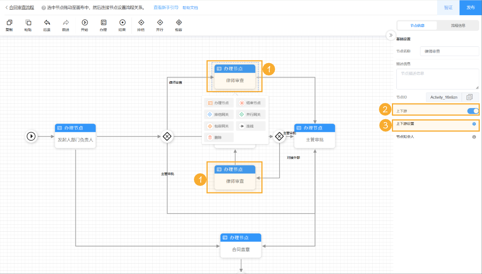Image resolution: width=482 pixels, height=274 pixels.
Task: Open 节点知会人 gear settings
Action: coord(474,137)
